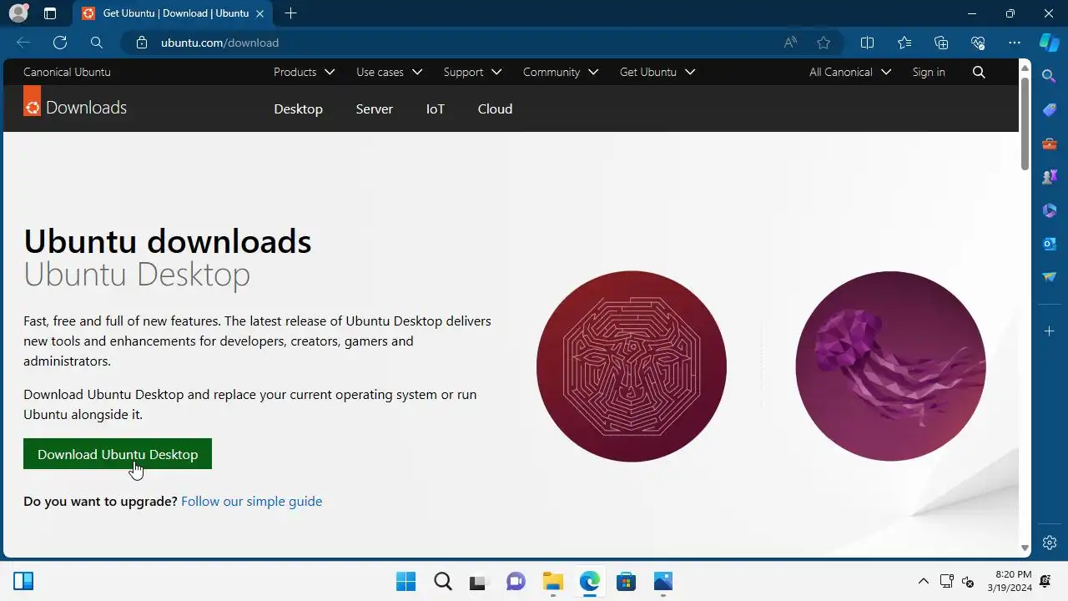
Task: Switch to the Get Ubuntu browser tab
Action: click(174, 13)
